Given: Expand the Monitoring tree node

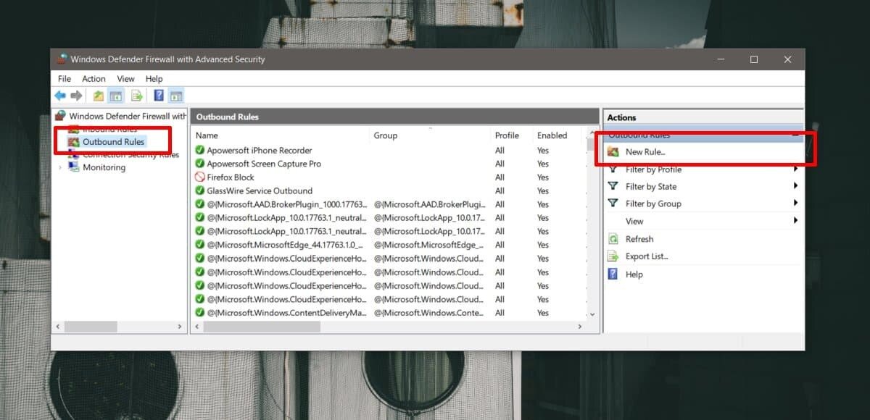Looking at the screenshot, I should (60, 167).
